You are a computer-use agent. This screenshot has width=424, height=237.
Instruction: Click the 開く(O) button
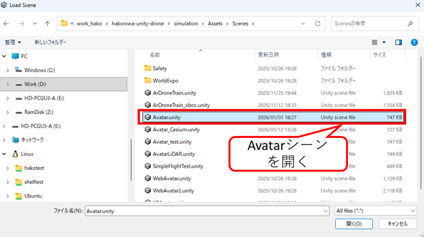(354, 224)
